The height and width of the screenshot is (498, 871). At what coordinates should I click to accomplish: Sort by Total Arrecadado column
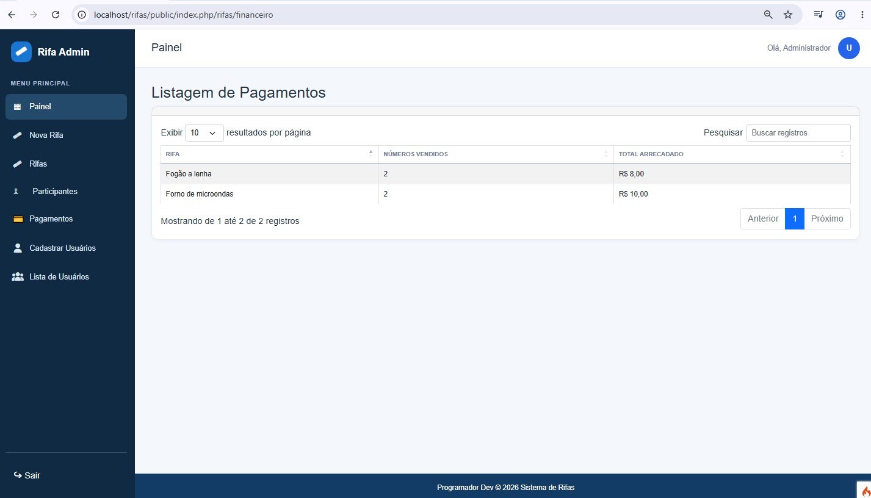(732, 154)
